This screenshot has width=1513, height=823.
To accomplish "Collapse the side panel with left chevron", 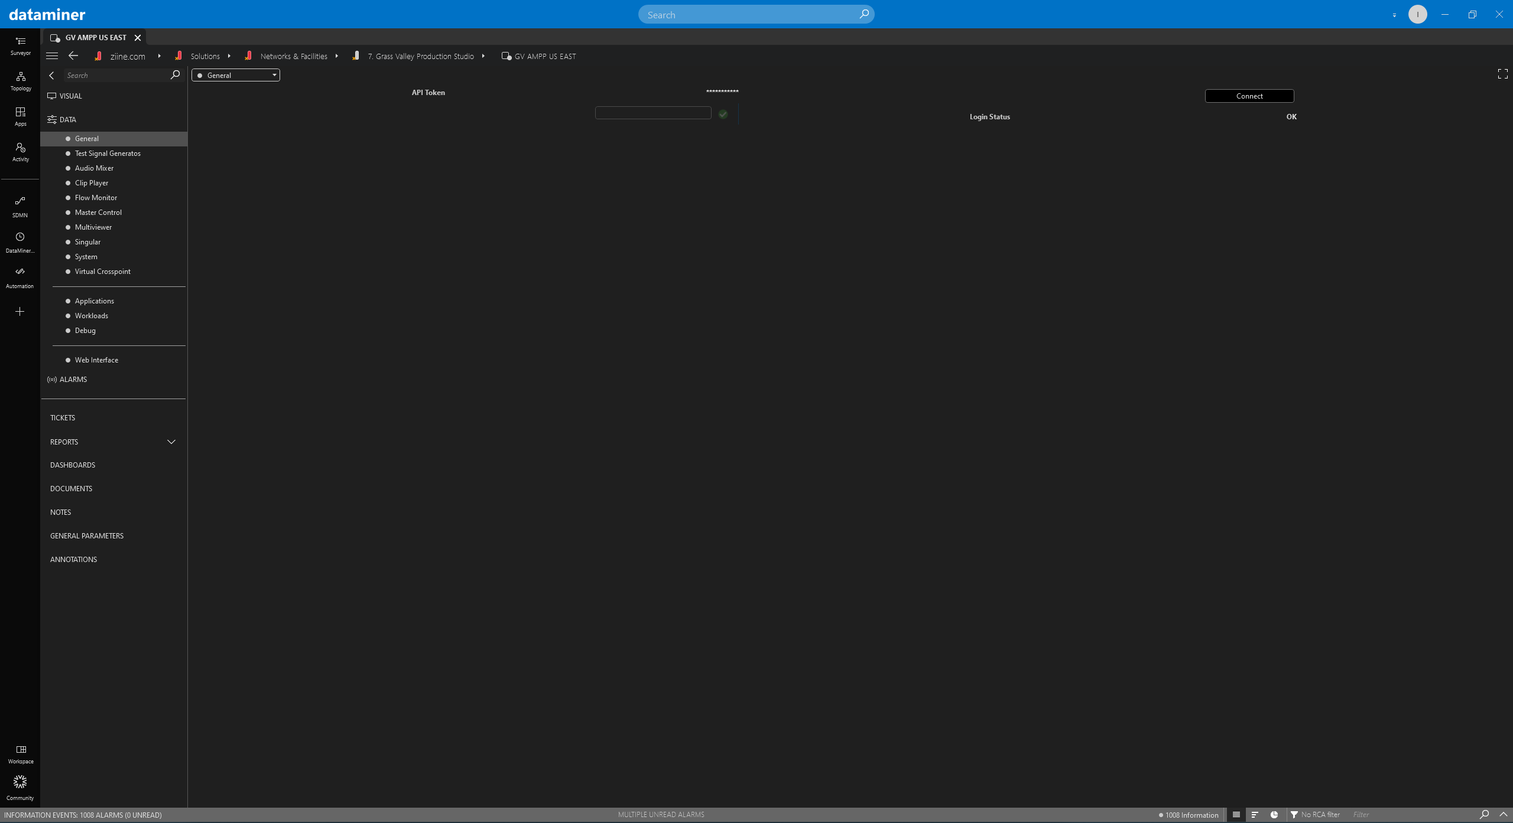I will coord(51,76).
